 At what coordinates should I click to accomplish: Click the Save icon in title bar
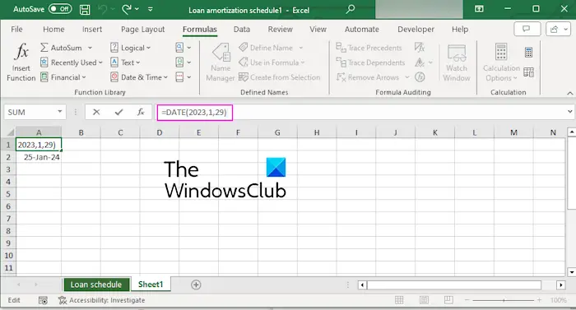click(85, 10)
